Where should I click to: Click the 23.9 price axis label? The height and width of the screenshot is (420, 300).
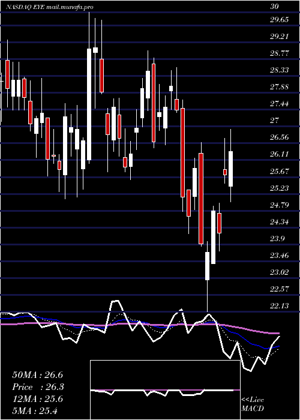coord(277,239)
